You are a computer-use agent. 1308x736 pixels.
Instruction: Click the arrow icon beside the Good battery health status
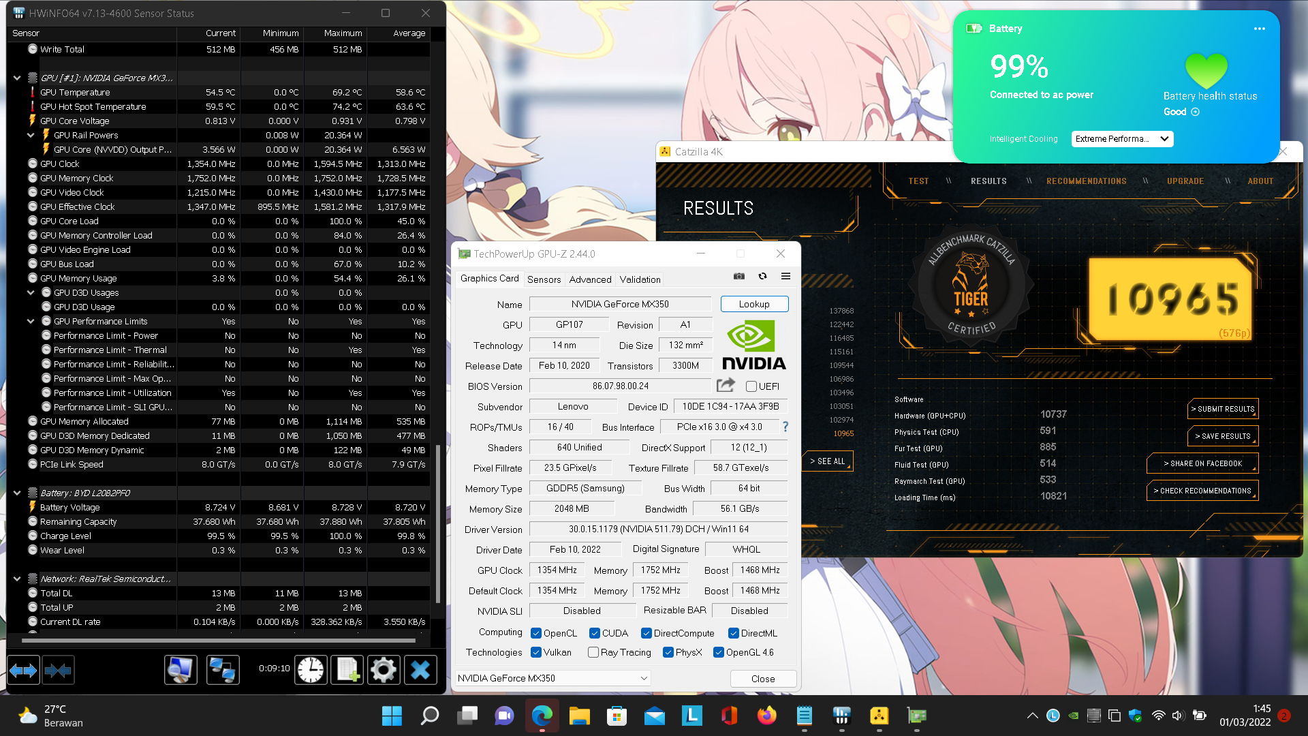[x=1195, y=112]
